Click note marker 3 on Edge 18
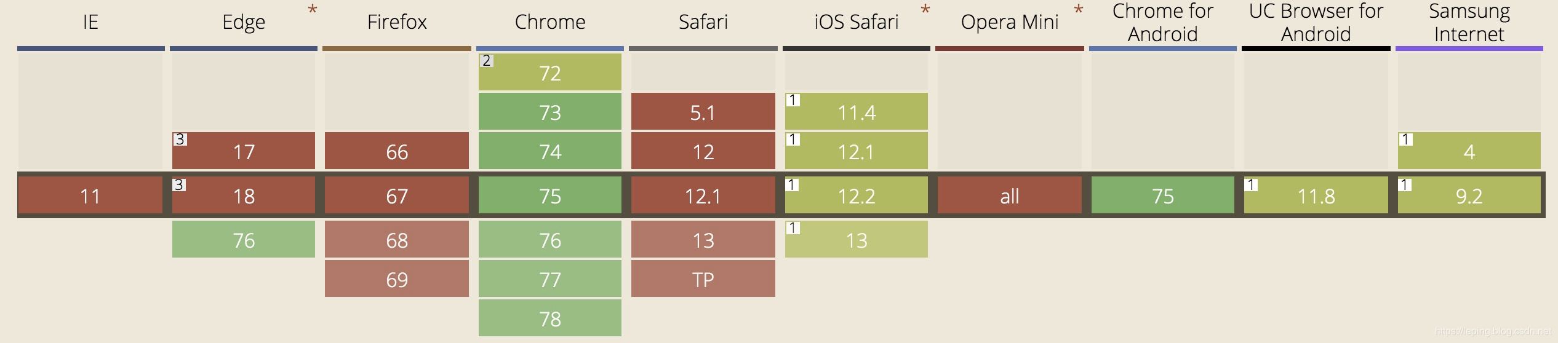This screenshot has height=343, width=1558. click(178, 184)
